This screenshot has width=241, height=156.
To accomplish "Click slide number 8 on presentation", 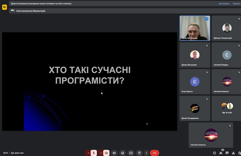I will [x=147, y=124].
